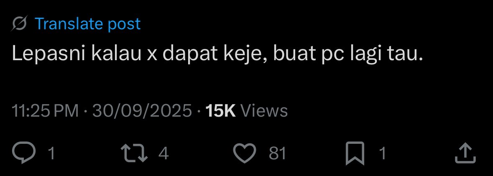The width and height of the screenshot is (493, 176).
Task: Bookmark this post with the bookmark icon
Action: click(355, 153)
